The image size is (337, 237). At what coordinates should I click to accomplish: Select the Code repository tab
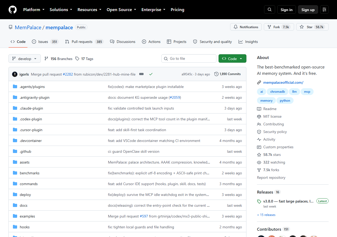coord(18,42)
